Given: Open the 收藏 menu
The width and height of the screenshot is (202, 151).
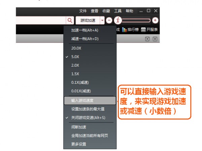Looking at the screenshot, I should tap(106, 11).
